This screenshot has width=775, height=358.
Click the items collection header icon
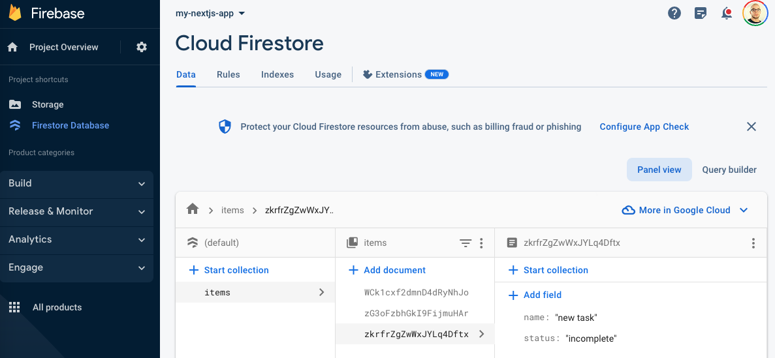point(352,243)
